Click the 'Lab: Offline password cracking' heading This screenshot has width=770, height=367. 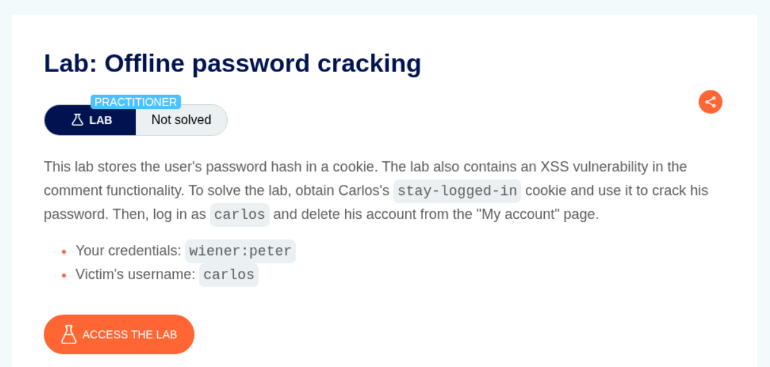coord(232,63)
